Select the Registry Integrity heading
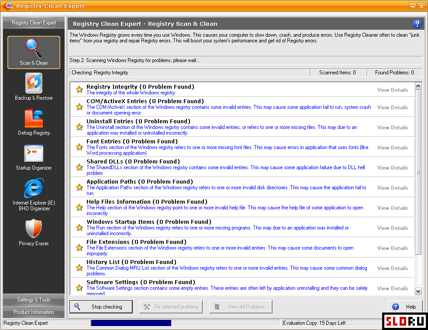The height and width of the screenshot is (330, 428). click(140, 87)
